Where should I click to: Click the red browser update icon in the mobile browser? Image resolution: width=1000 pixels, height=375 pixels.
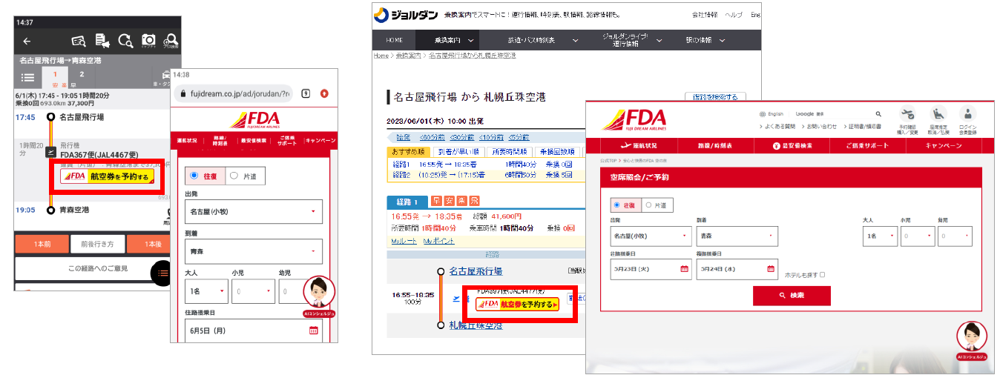(324, 93)
